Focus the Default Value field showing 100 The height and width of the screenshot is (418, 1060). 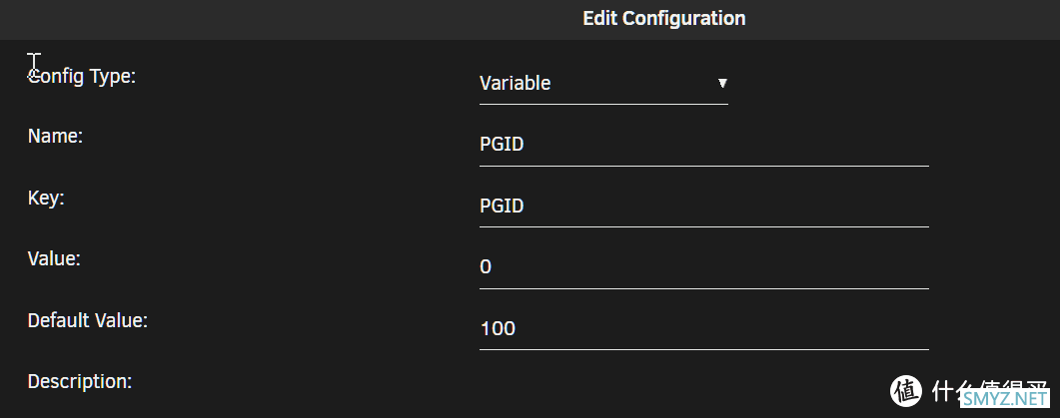coord(703,329)
